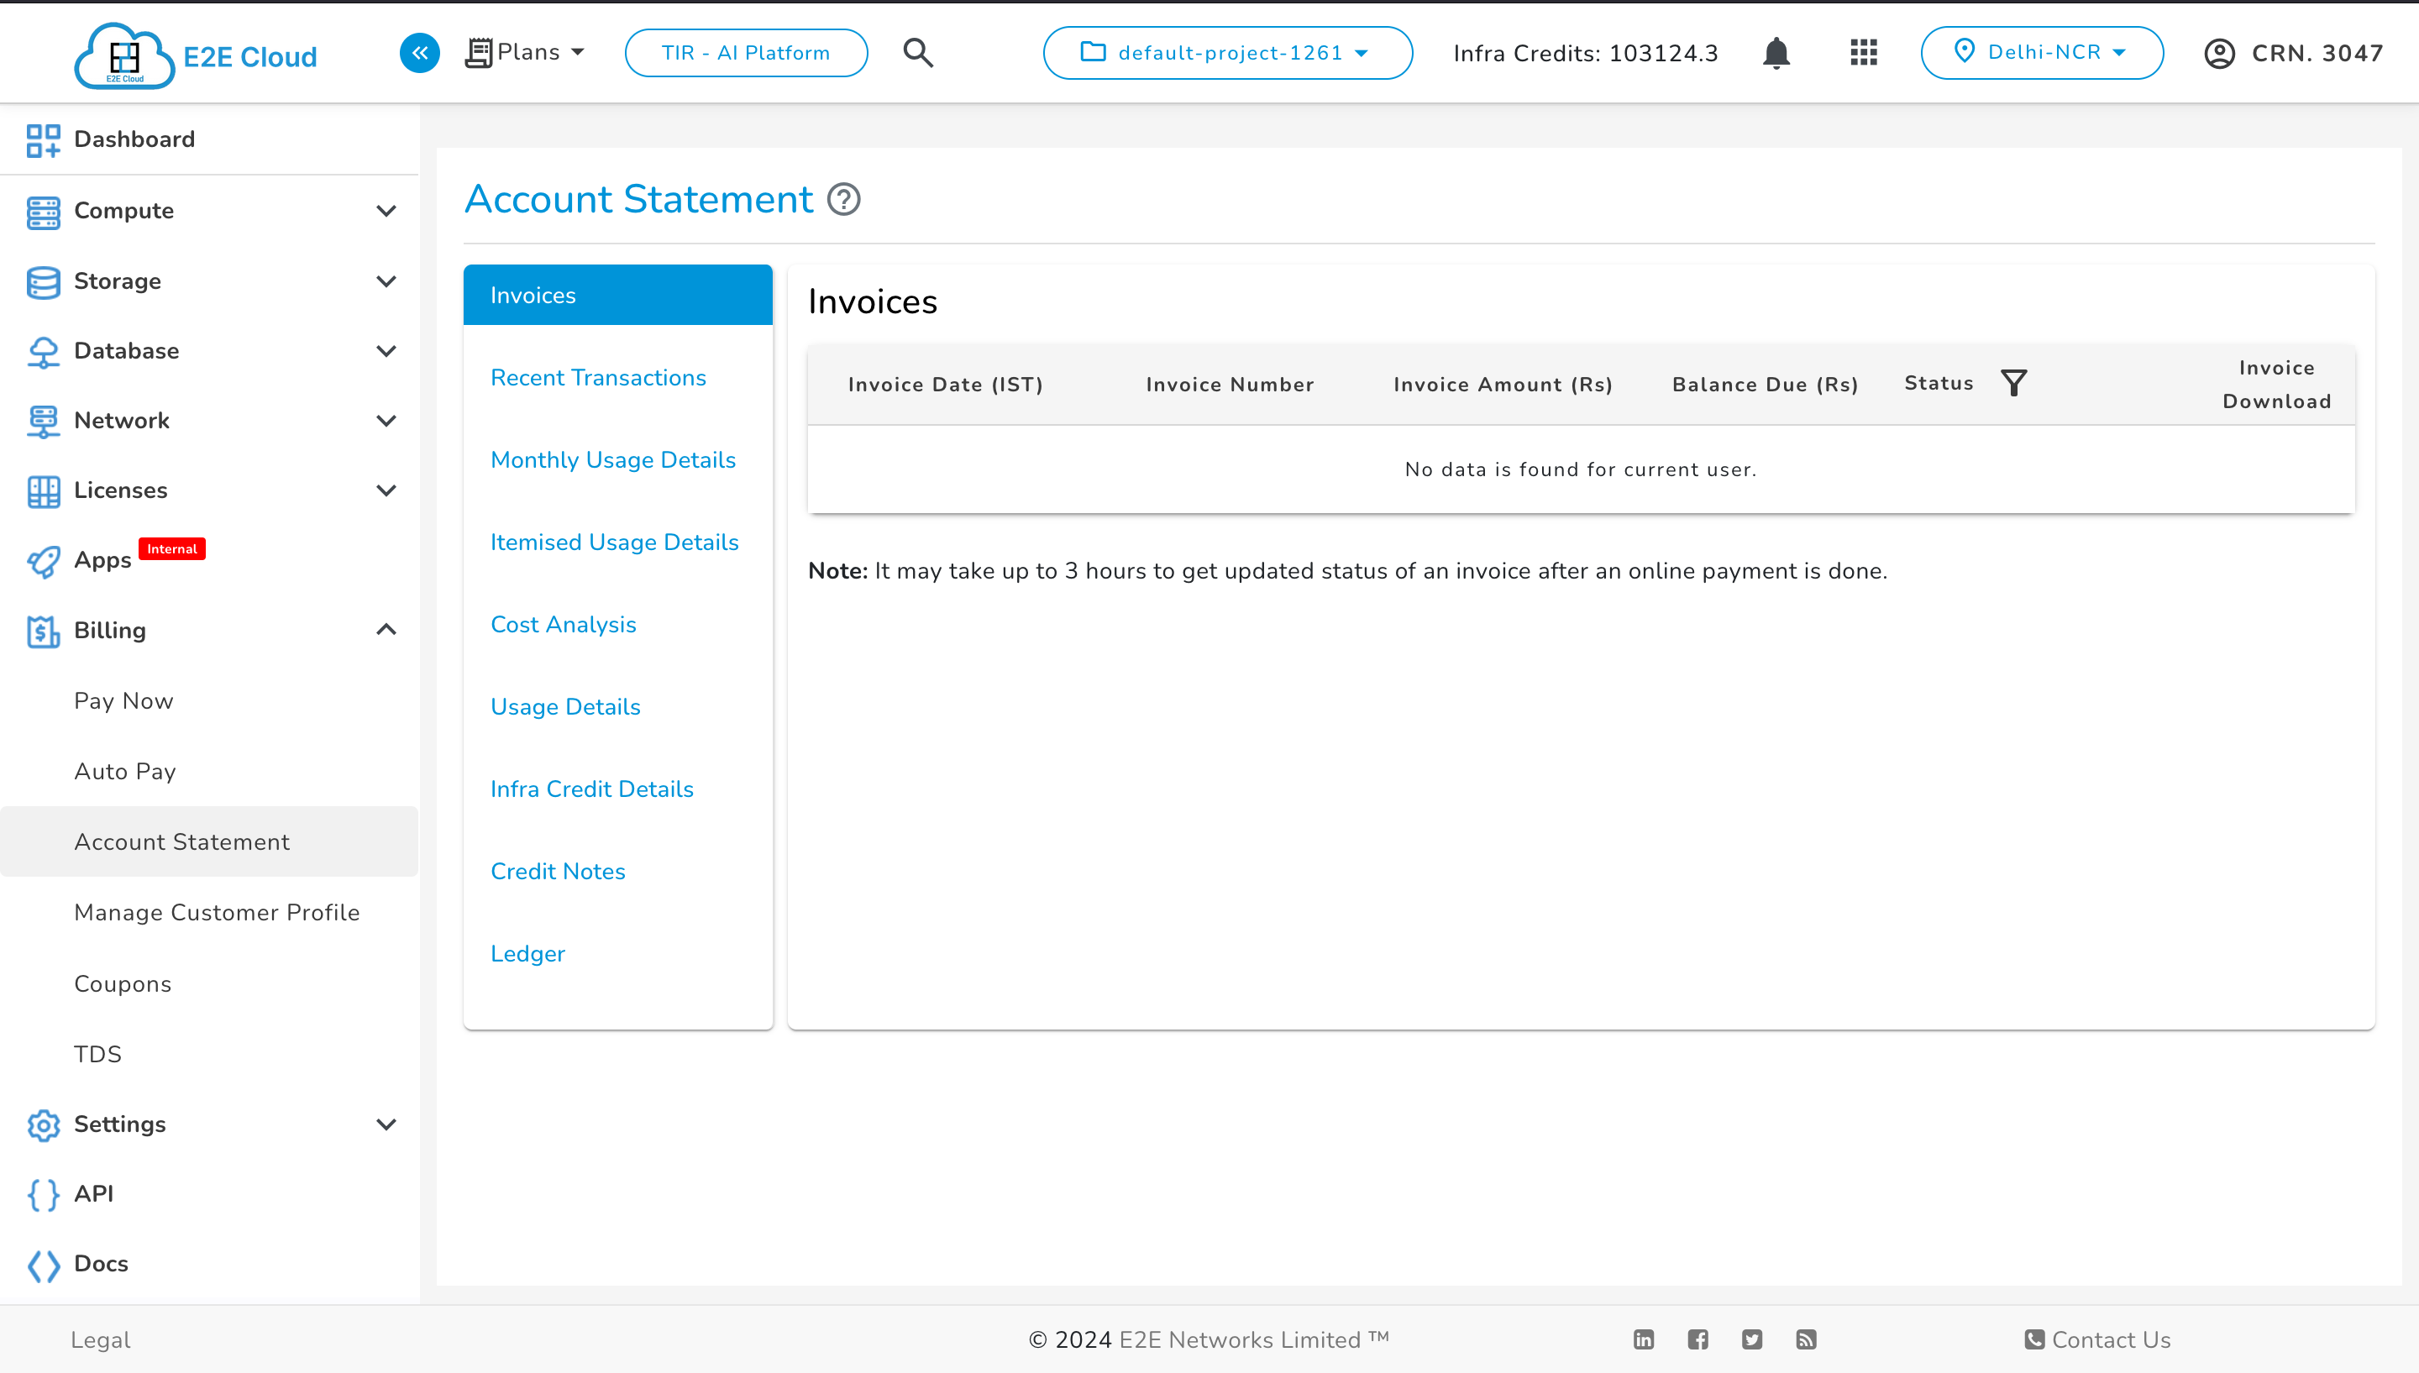Open the Facebook icon in the footer

[1697, 1339]
